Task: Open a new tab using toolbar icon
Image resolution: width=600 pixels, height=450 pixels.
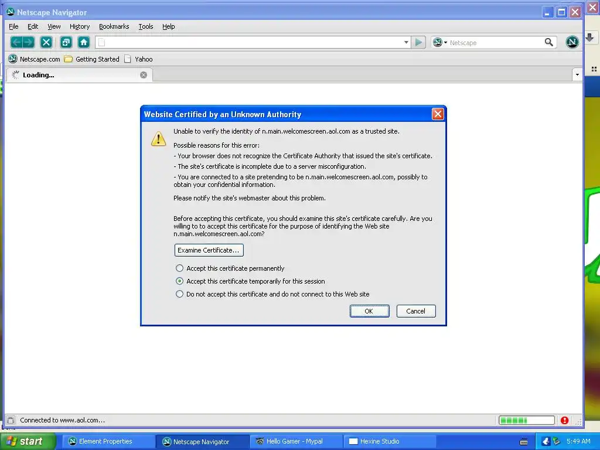Action: click(66, 42)
